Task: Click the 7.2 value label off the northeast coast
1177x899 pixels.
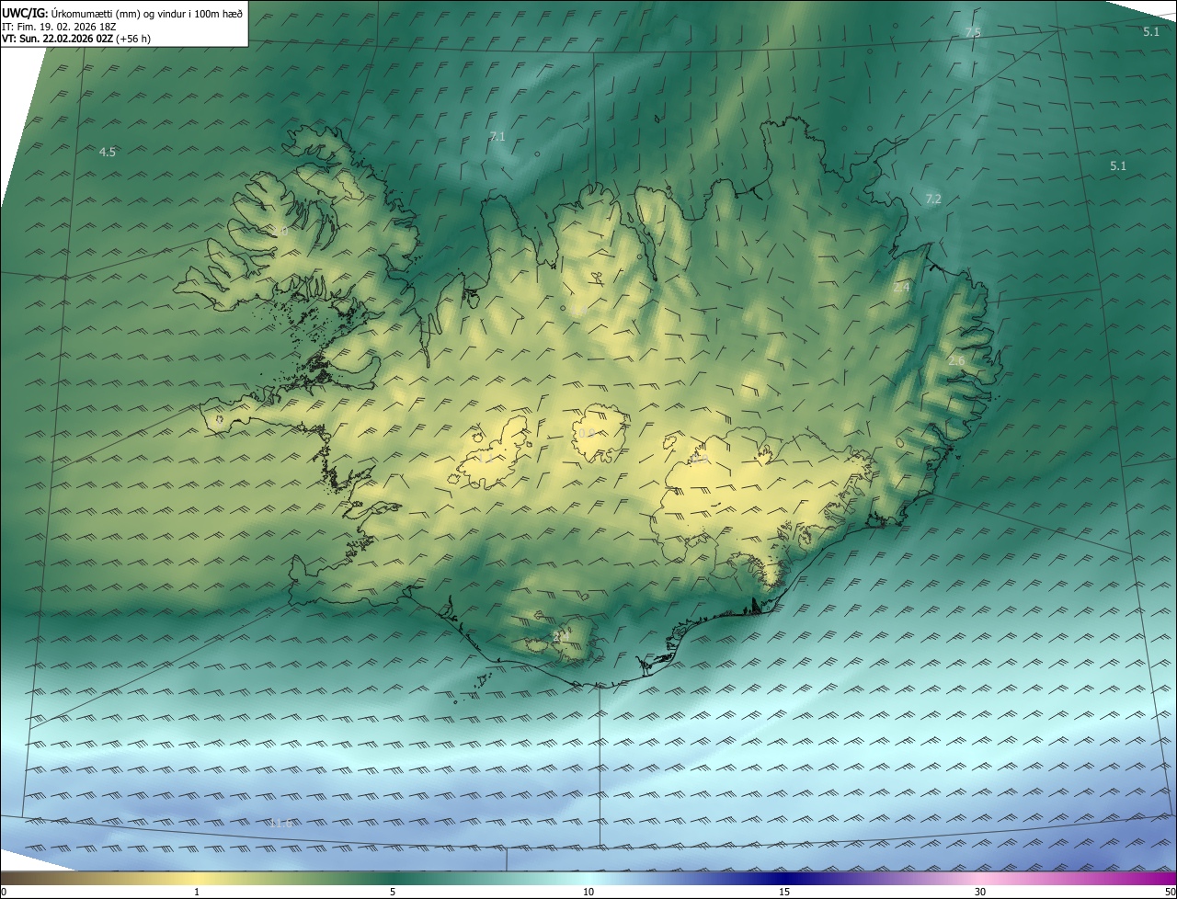Action: tap(933, 199)
